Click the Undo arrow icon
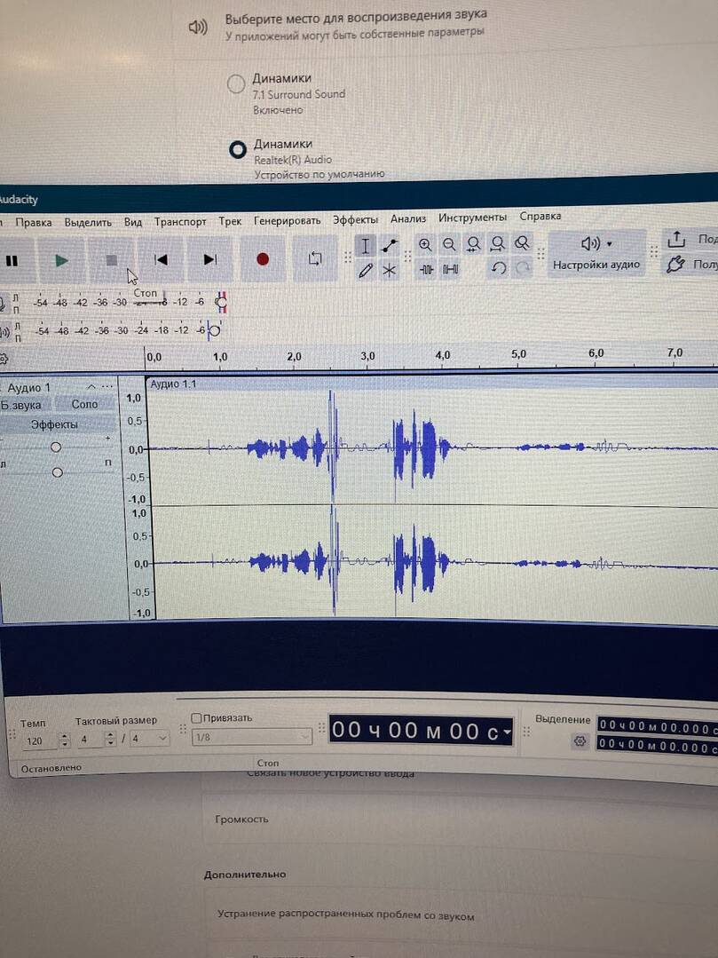Viewport: 718px width, 958px height. (499, 268)
